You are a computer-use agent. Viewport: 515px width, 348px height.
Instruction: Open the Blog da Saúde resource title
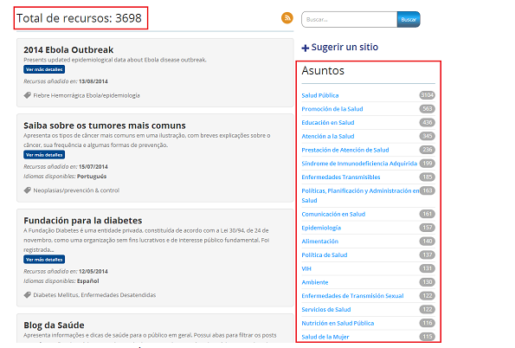[54, 325]
